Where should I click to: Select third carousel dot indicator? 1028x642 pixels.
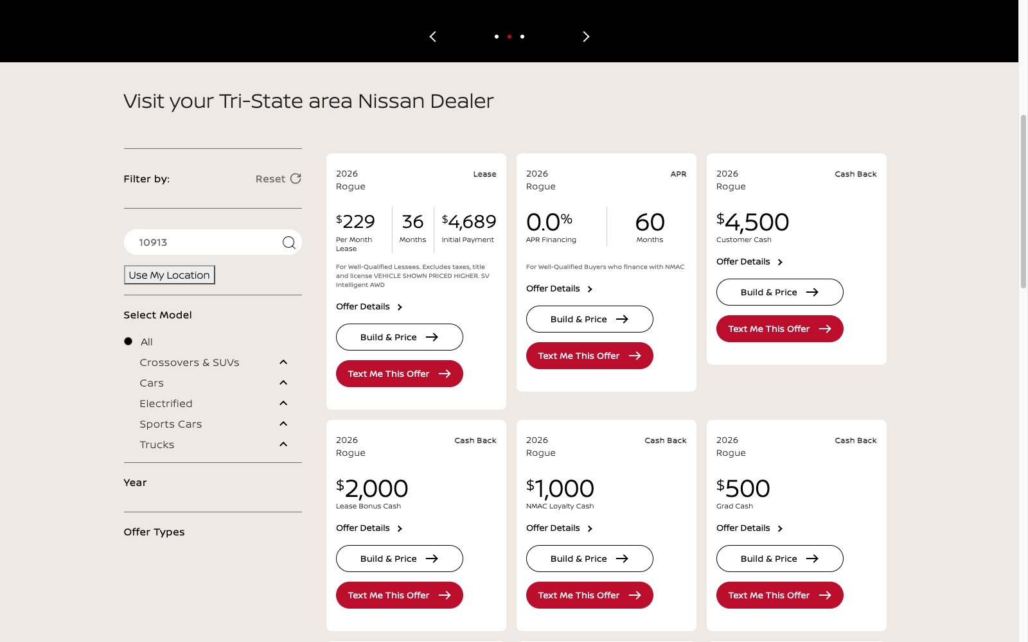tap(522, 37)
